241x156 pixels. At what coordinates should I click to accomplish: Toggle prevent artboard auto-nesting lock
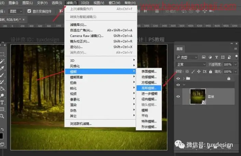204,71
